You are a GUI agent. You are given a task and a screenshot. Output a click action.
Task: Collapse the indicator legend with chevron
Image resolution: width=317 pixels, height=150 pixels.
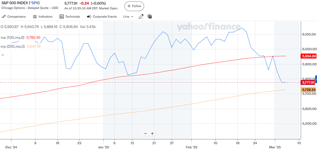[x=3, y=55]
